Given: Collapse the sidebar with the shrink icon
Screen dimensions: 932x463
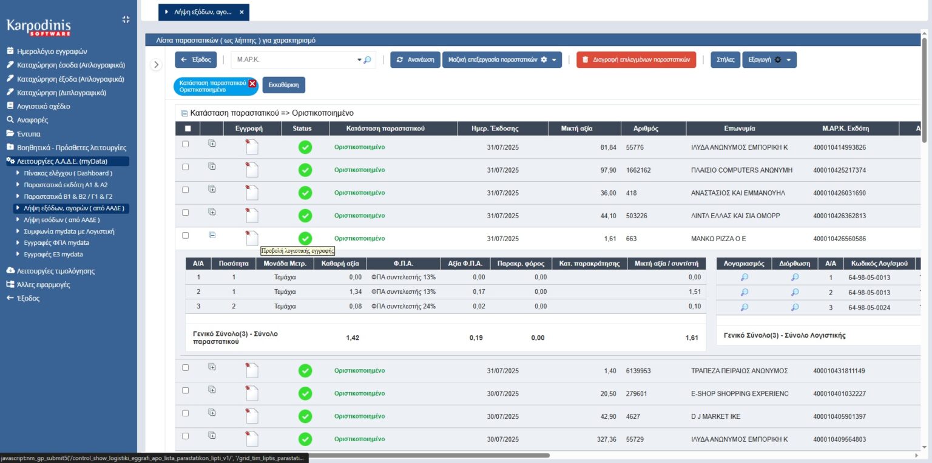Looking at the screenshot, I should coord(126,19).
